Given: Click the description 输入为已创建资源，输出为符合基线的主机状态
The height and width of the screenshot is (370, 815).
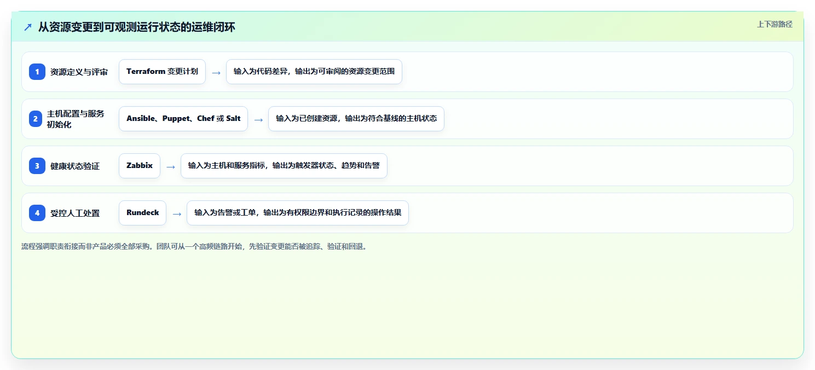Looking at the screenshot, I should pyautogui.click(x=356, y=119).
